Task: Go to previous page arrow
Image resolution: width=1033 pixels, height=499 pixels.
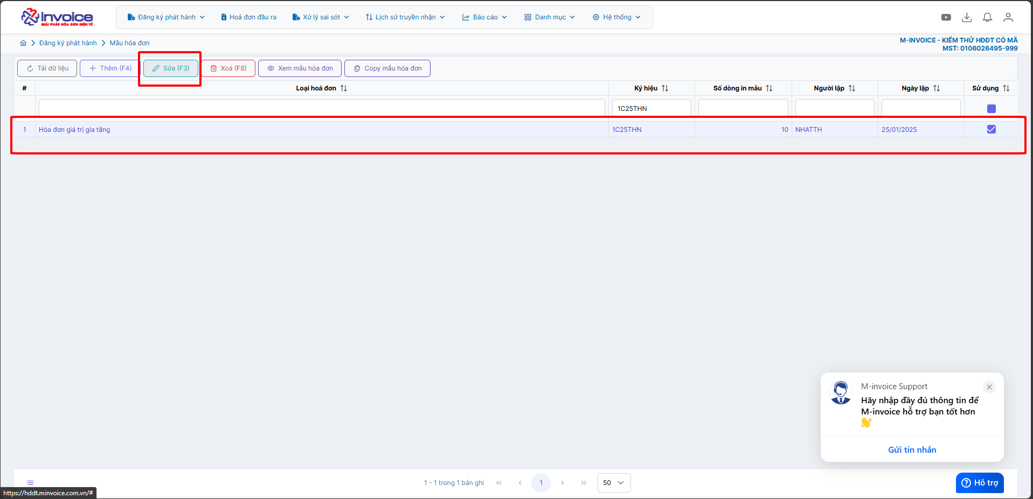Action: pos(520,483)
